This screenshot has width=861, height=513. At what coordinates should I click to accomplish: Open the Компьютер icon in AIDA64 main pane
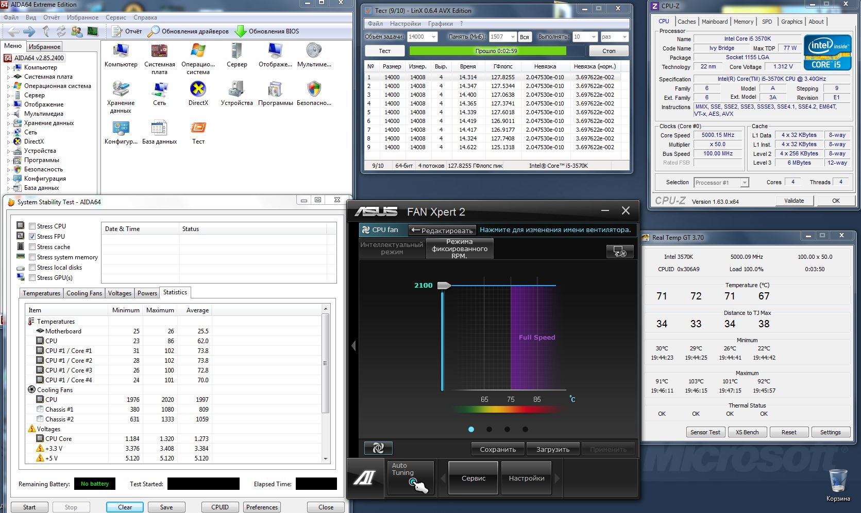(x=121, y=55)
